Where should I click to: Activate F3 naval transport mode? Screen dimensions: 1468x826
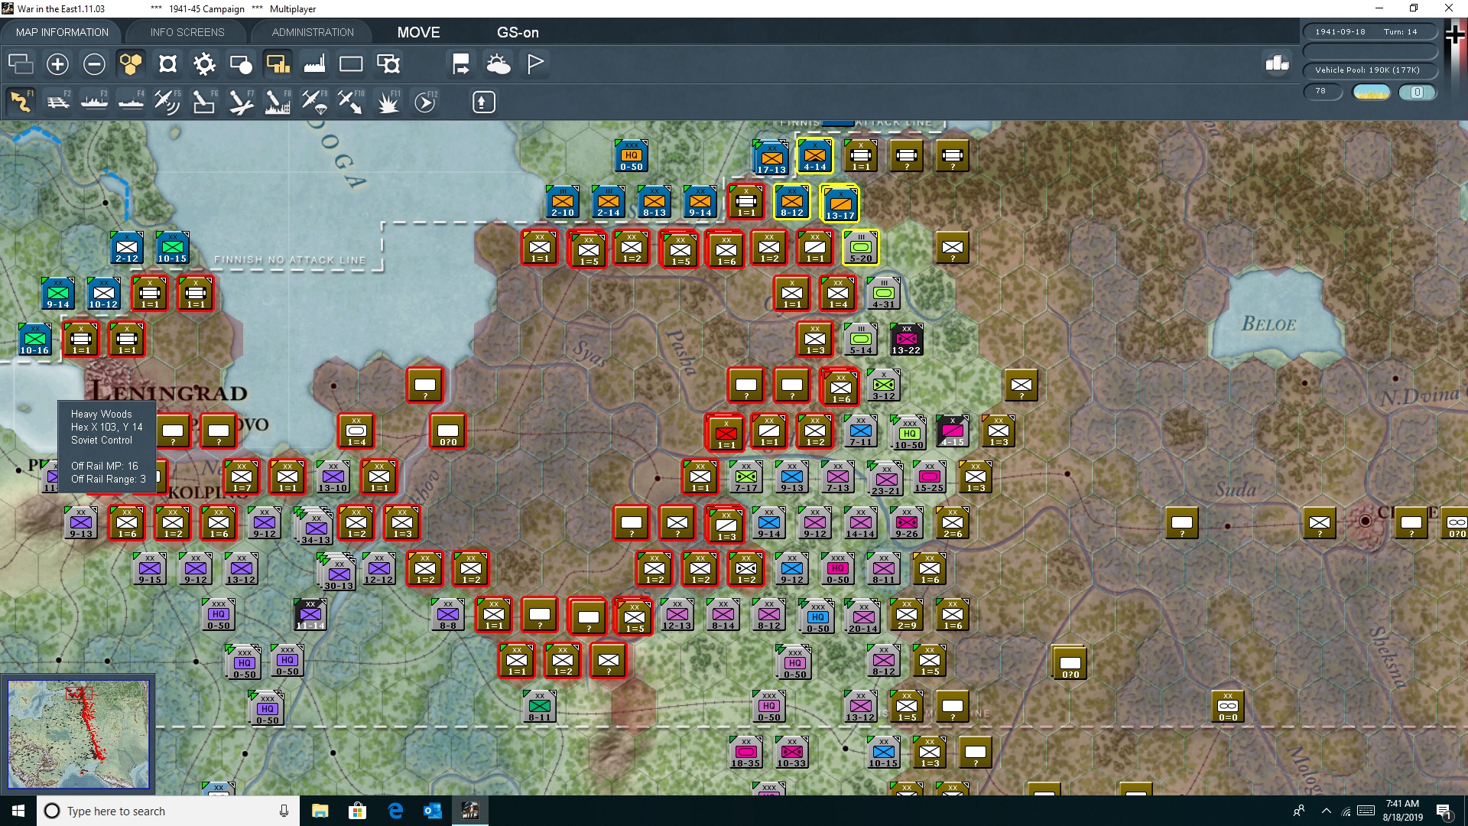click(94, 101)
